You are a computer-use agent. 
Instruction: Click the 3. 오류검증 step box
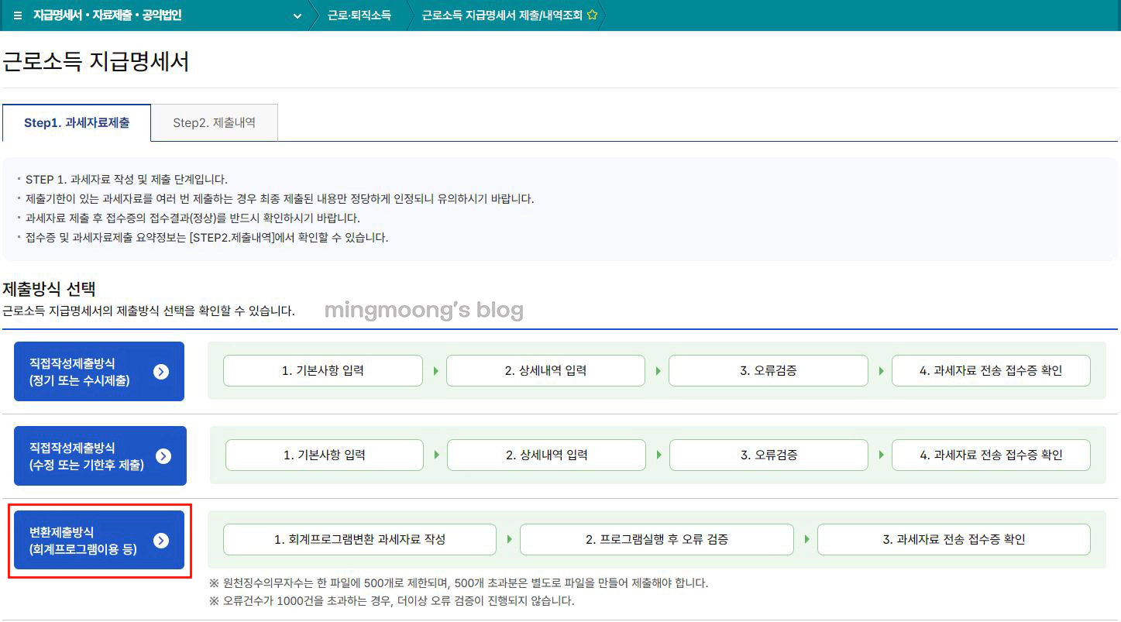pos(768,370)
